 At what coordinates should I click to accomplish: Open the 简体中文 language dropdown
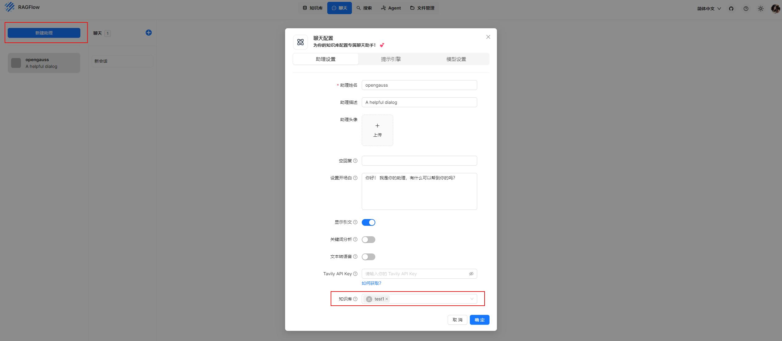709,9
